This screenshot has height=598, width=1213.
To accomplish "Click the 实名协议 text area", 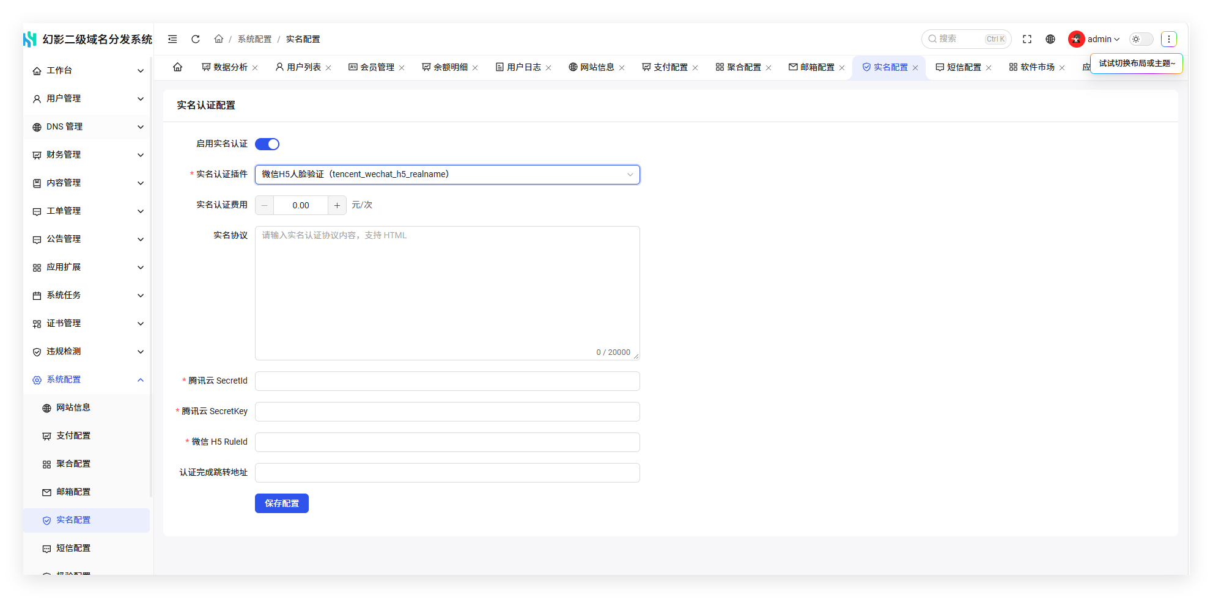I will (448, 293).
